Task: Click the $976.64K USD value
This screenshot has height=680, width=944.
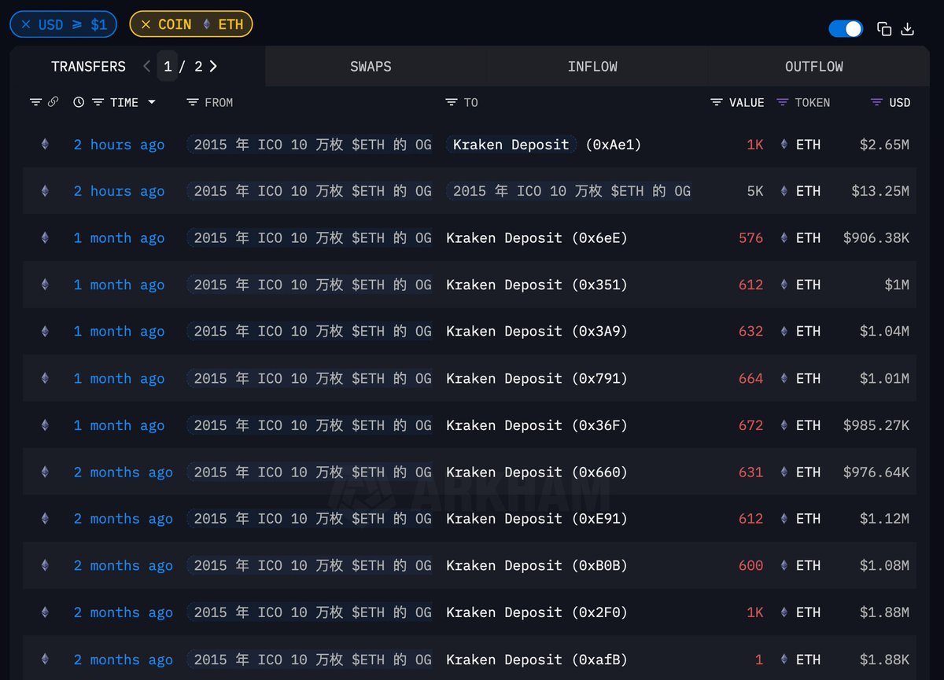Action: [876, 472]
